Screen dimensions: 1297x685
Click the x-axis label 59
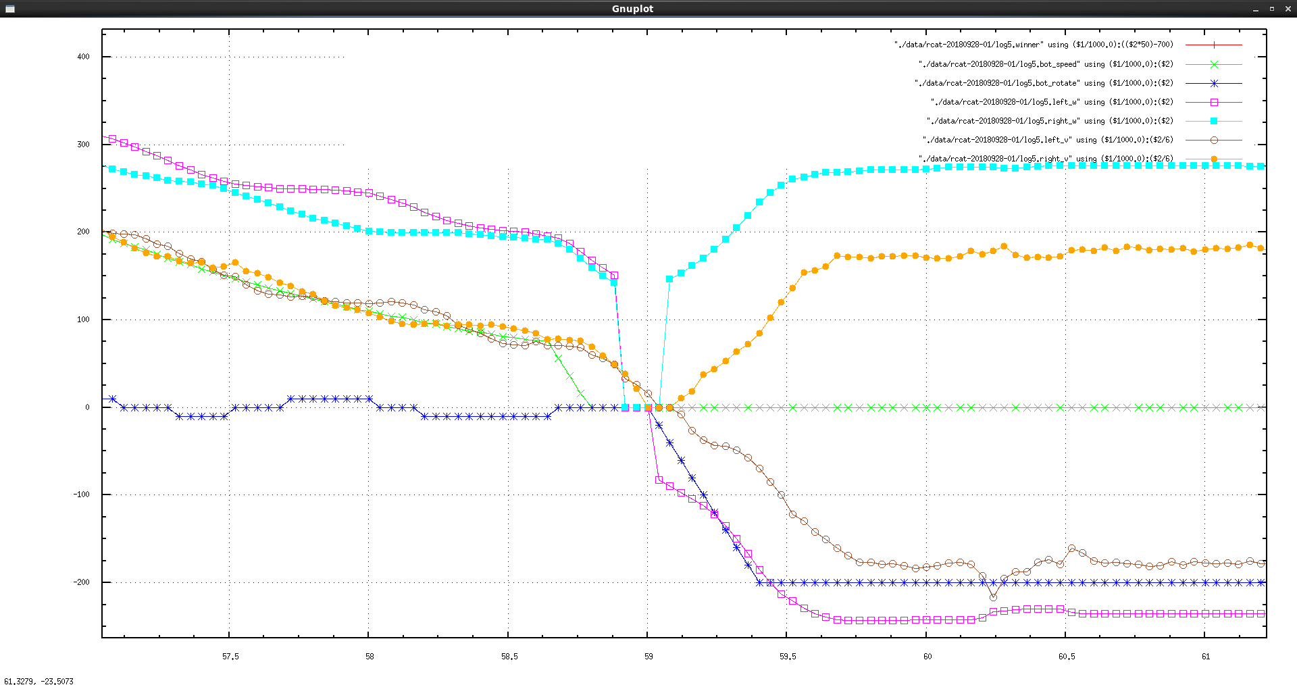pos(648,657)
